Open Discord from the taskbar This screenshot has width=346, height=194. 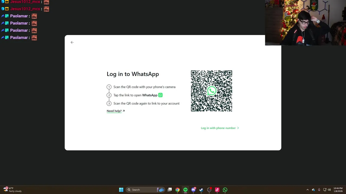pyautogui.click(x=193, y=190)
